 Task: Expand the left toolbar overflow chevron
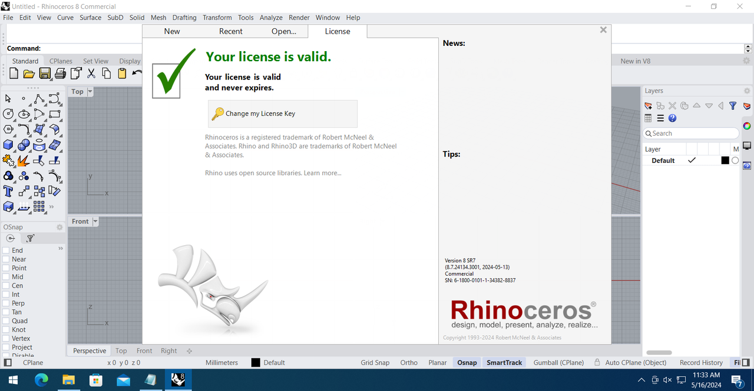pyautogui.click(x=52, y=206)
